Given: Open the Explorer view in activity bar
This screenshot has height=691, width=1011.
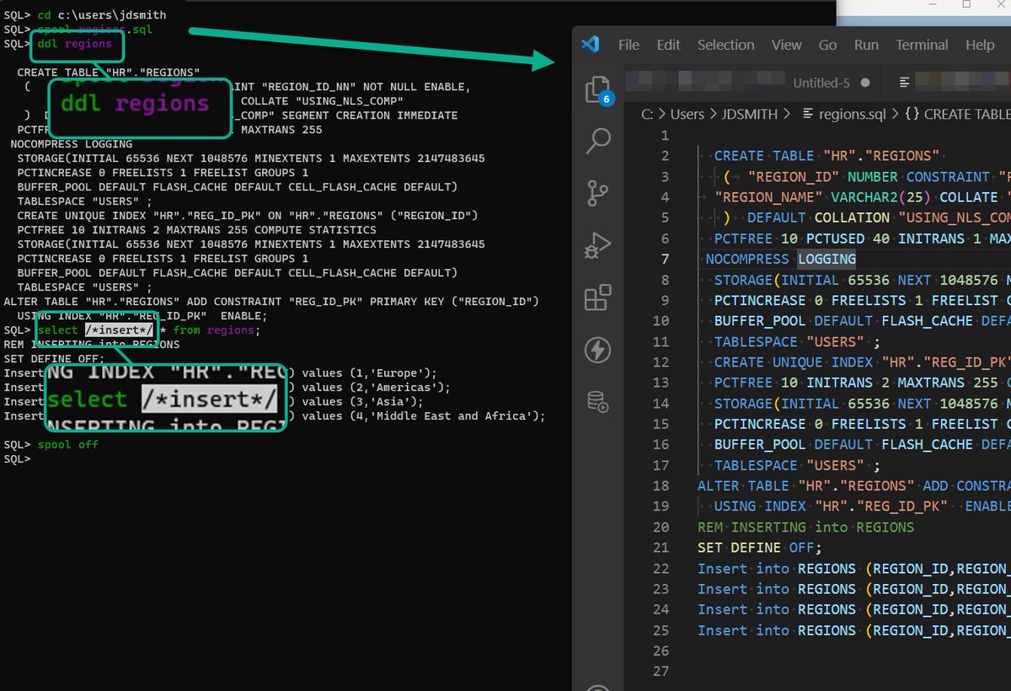Looking at the screenshot, I should pos(597,89).
